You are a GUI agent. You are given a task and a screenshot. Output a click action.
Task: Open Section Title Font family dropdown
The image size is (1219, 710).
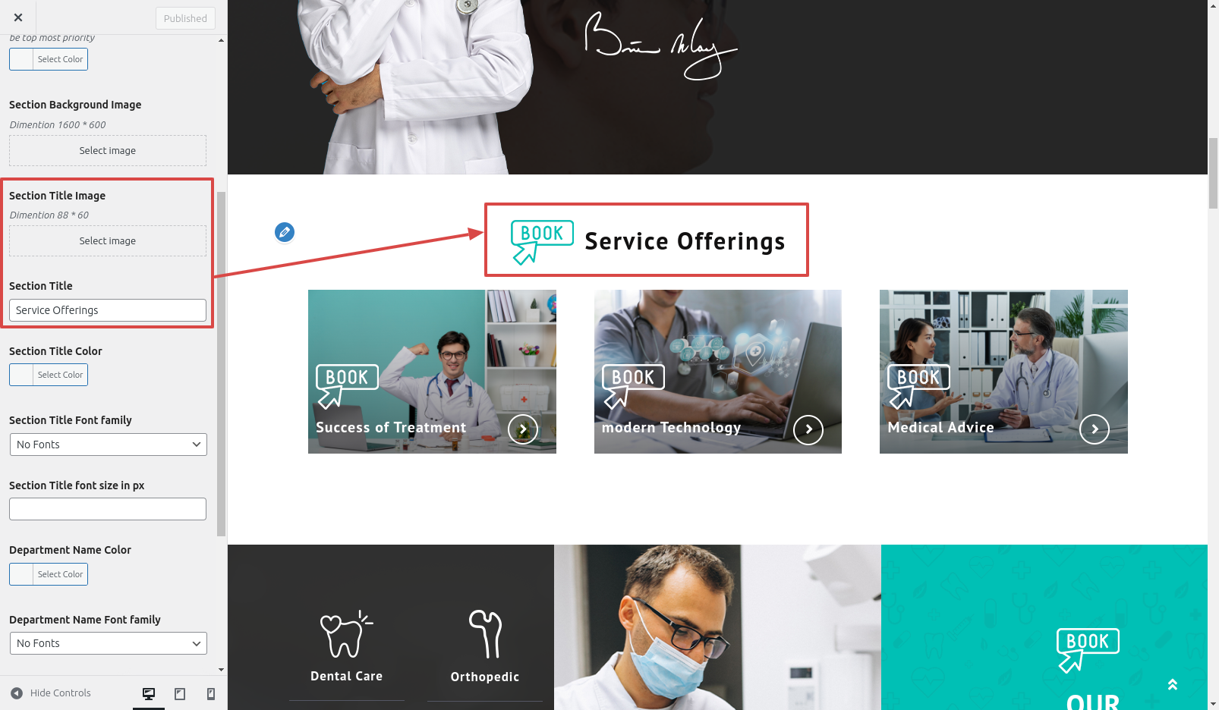click(x=108, y=445)
